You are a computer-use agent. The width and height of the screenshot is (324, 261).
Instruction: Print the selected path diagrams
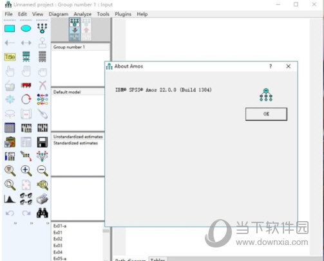click(x=43, y=199)
